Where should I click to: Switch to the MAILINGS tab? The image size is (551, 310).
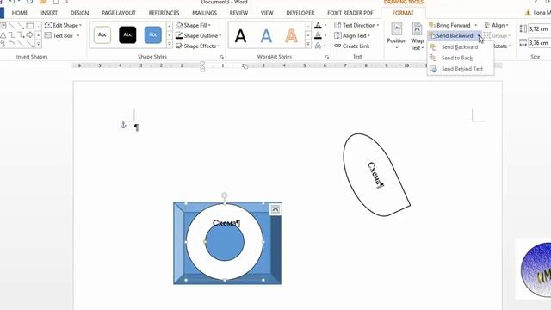click(204, 13)
